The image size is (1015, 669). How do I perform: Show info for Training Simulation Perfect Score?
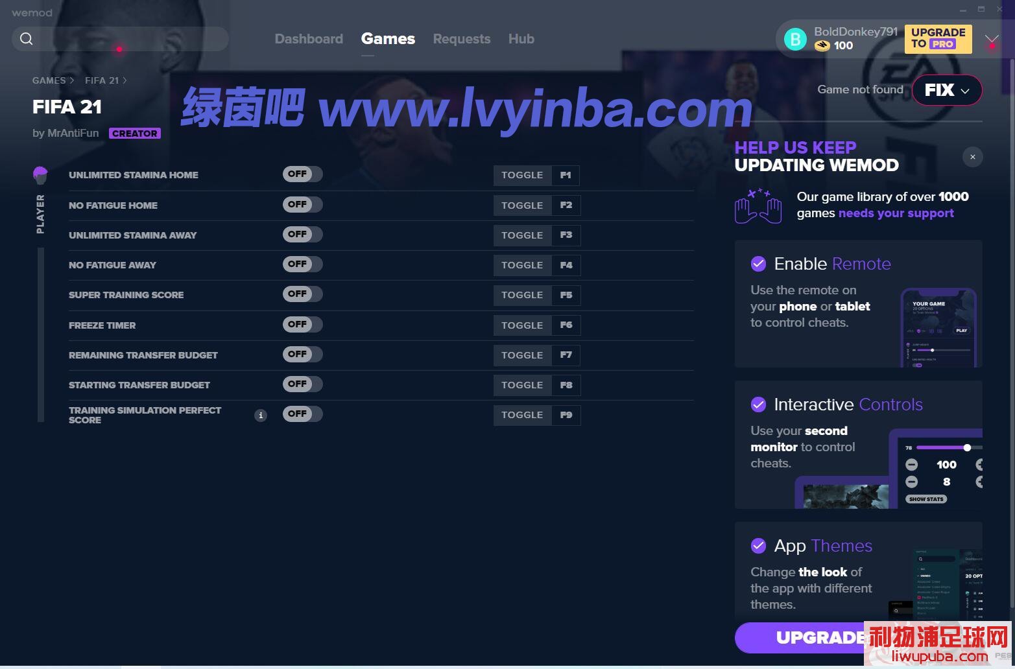coord(261,415)
